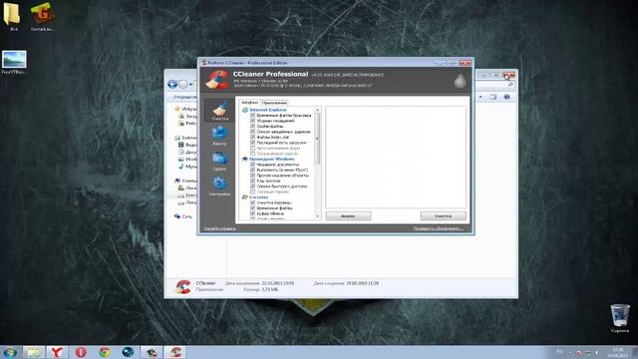638x359 pixels.
Task: Open the Корзина recycle bin on desktop
Action: click(620, 318)
